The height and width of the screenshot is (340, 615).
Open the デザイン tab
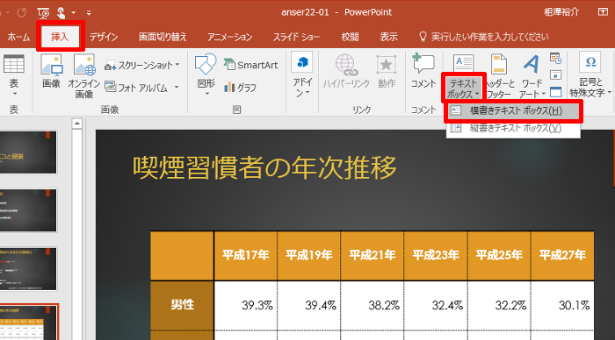[x=104, y=37]
